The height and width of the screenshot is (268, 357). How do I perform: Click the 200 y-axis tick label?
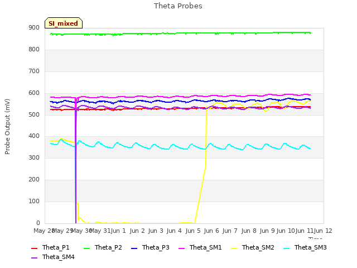(x=34, y=180)
